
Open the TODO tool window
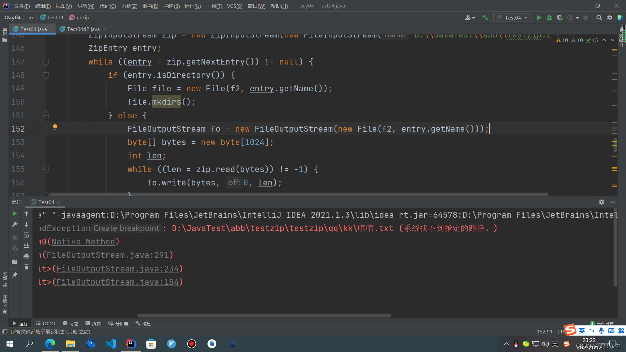click(46, 323)
